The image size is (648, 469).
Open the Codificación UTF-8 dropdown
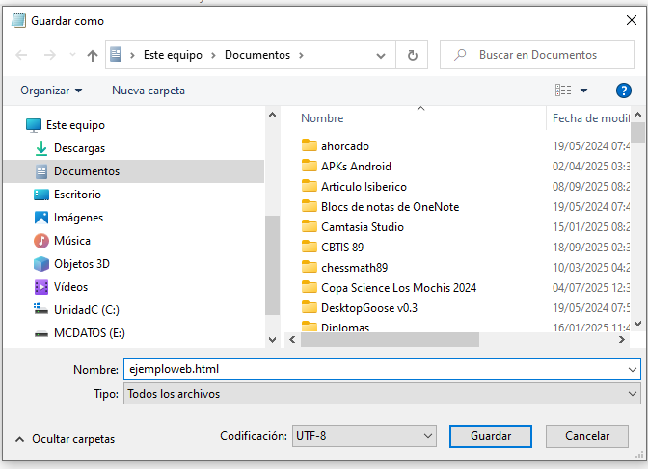point(364,436)
